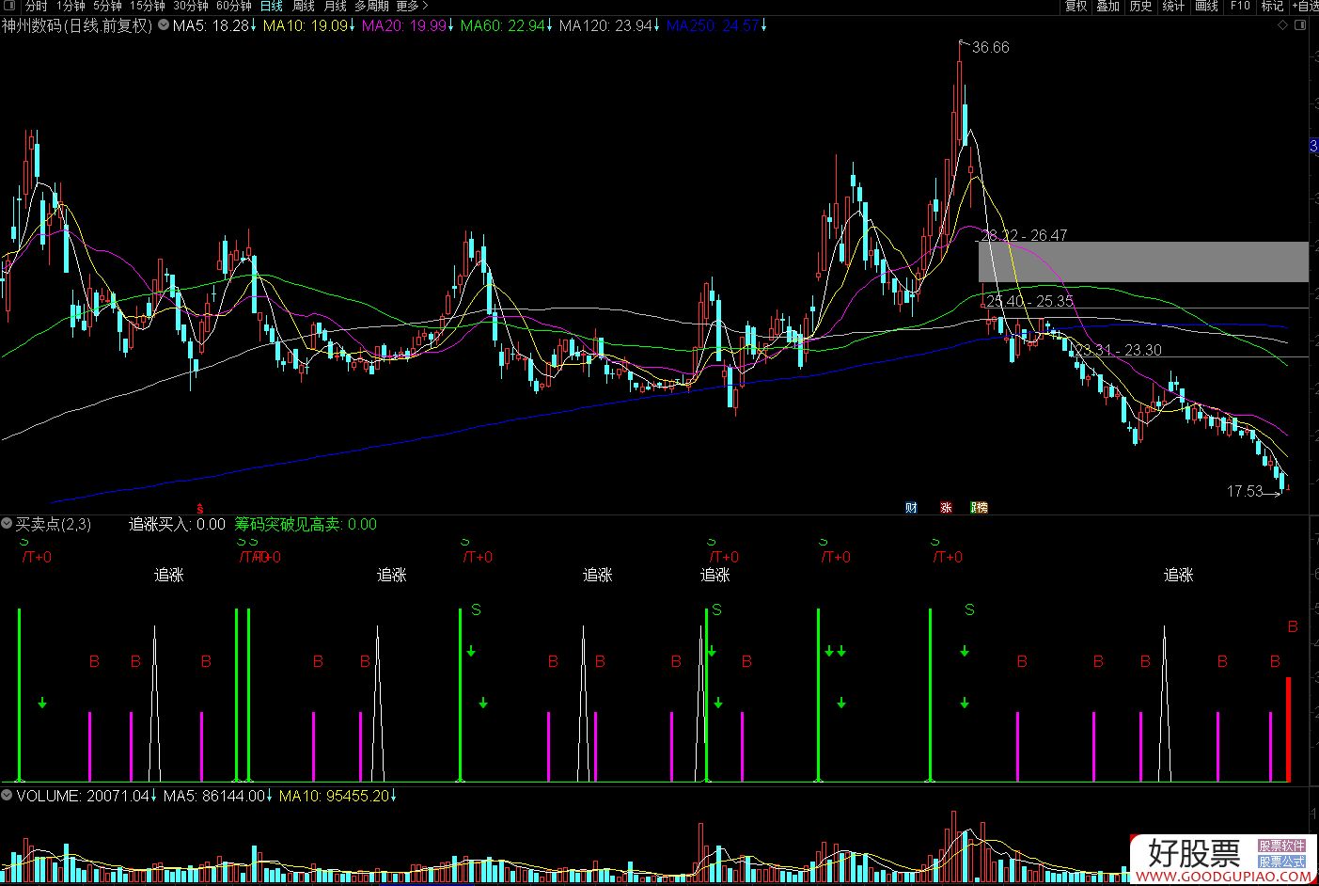Click the tall red signal bar at far right

[1288, 729]
